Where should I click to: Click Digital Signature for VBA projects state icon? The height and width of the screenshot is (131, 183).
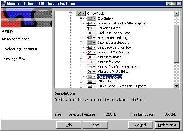point(91,23)
